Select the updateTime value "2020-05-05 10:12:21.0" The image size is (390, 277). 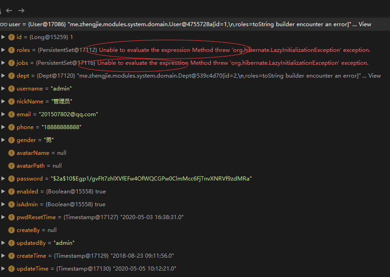click(x=145, y=269)
